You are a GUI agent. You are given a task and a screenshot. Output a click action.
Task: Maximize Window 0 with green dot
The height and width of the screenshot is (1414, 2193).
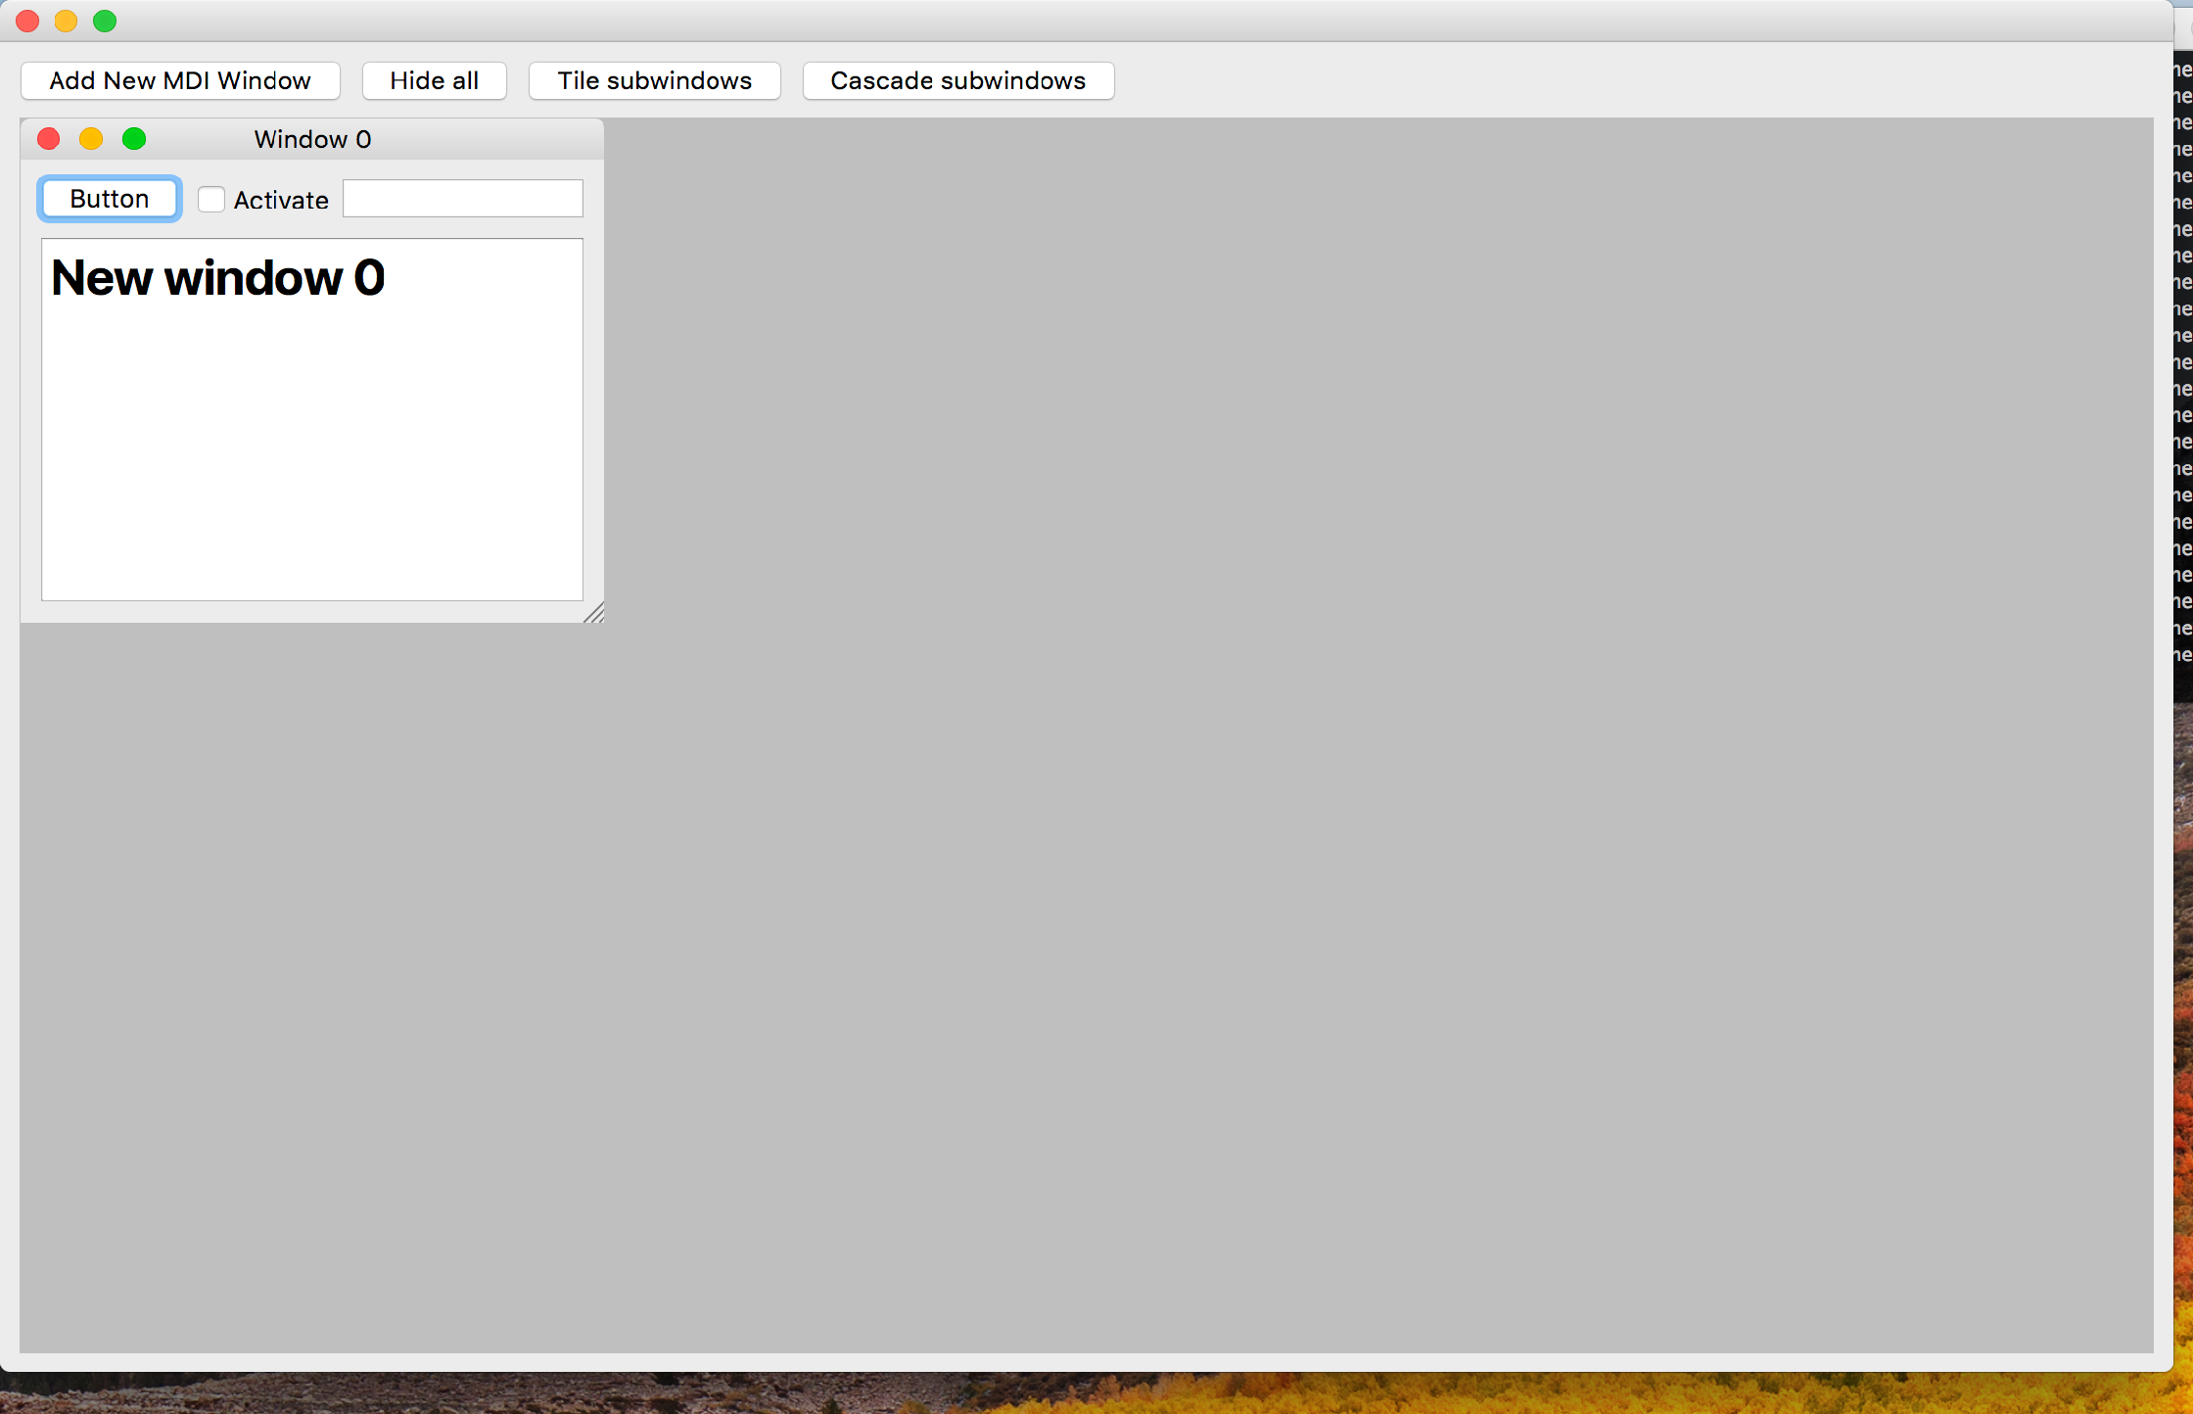(x=134, y=139)
